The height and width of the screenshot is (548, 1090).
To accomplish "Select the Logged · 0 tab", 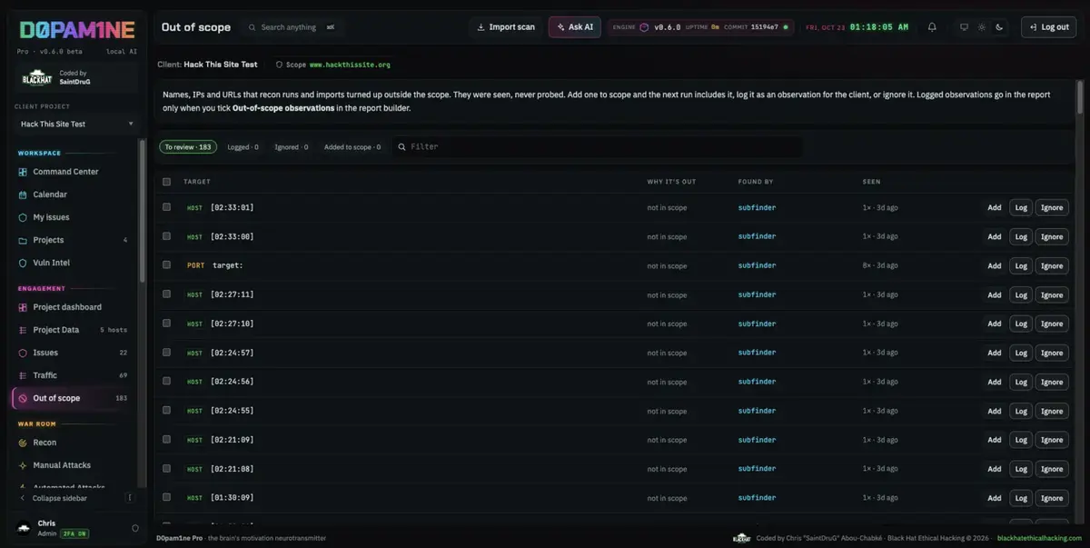I will pos(243,146).
